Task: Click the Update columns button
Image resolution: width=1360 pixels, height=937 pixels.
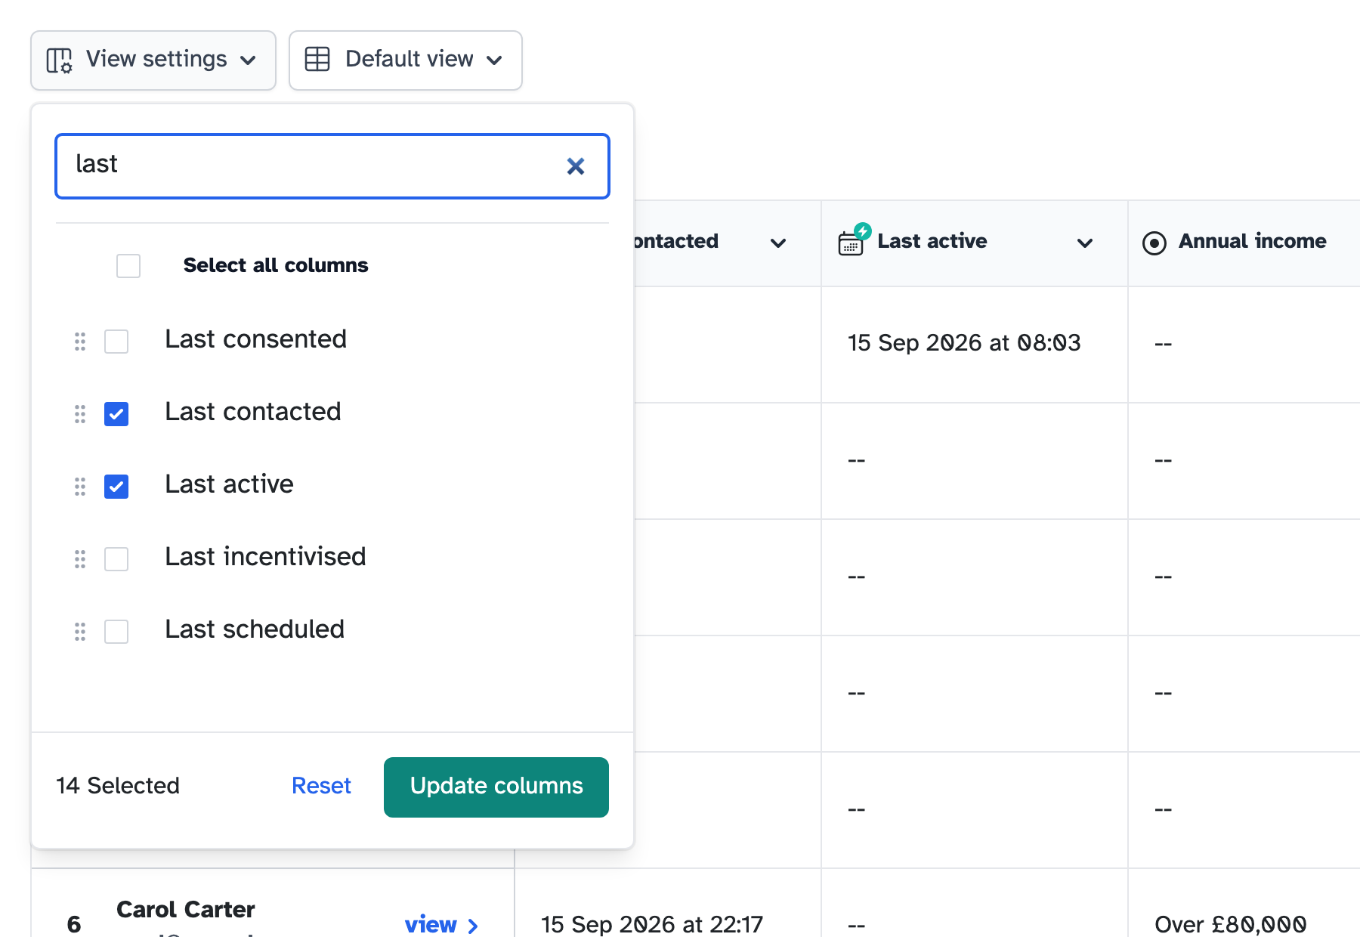Action: pos(496,787)
